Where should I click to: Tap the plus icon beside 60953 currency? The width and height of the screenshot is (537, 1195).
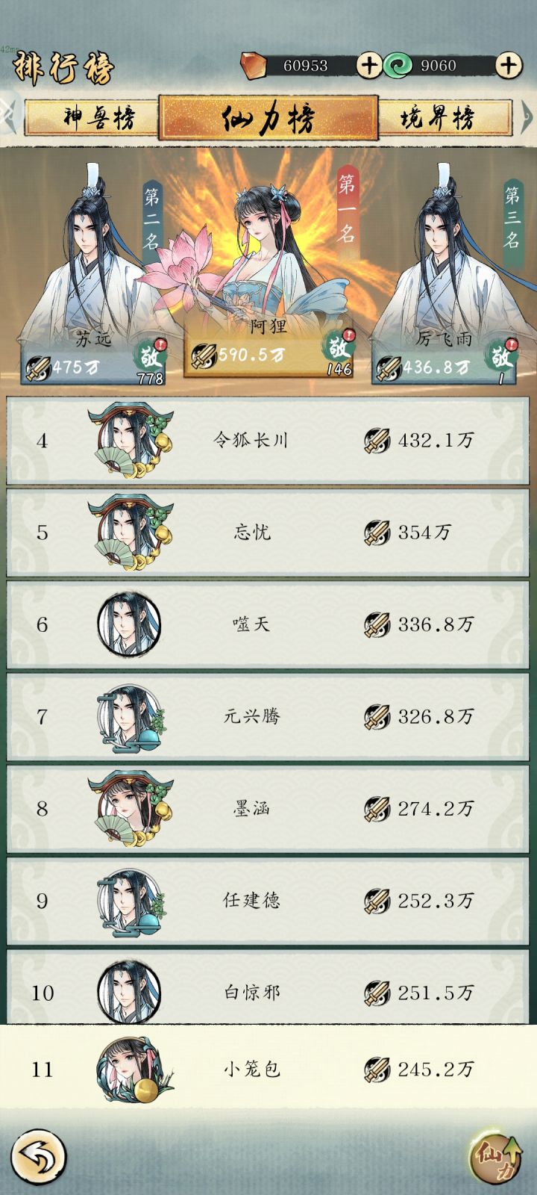[368, 66]
